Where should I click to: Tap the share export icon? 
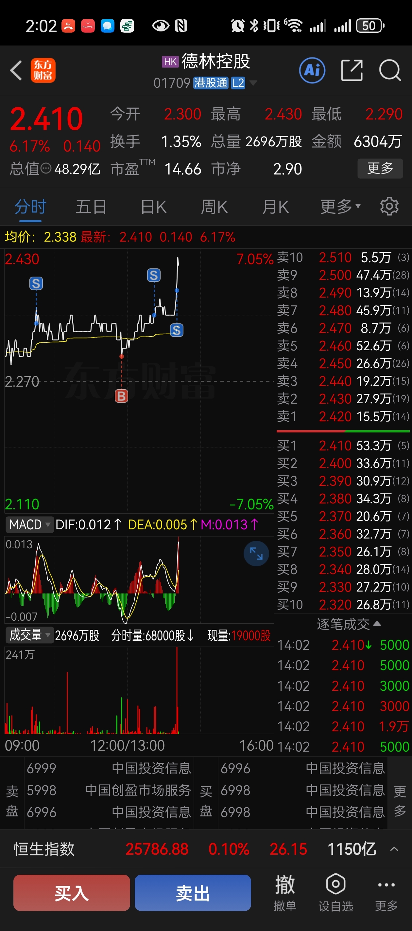(352, 70)
